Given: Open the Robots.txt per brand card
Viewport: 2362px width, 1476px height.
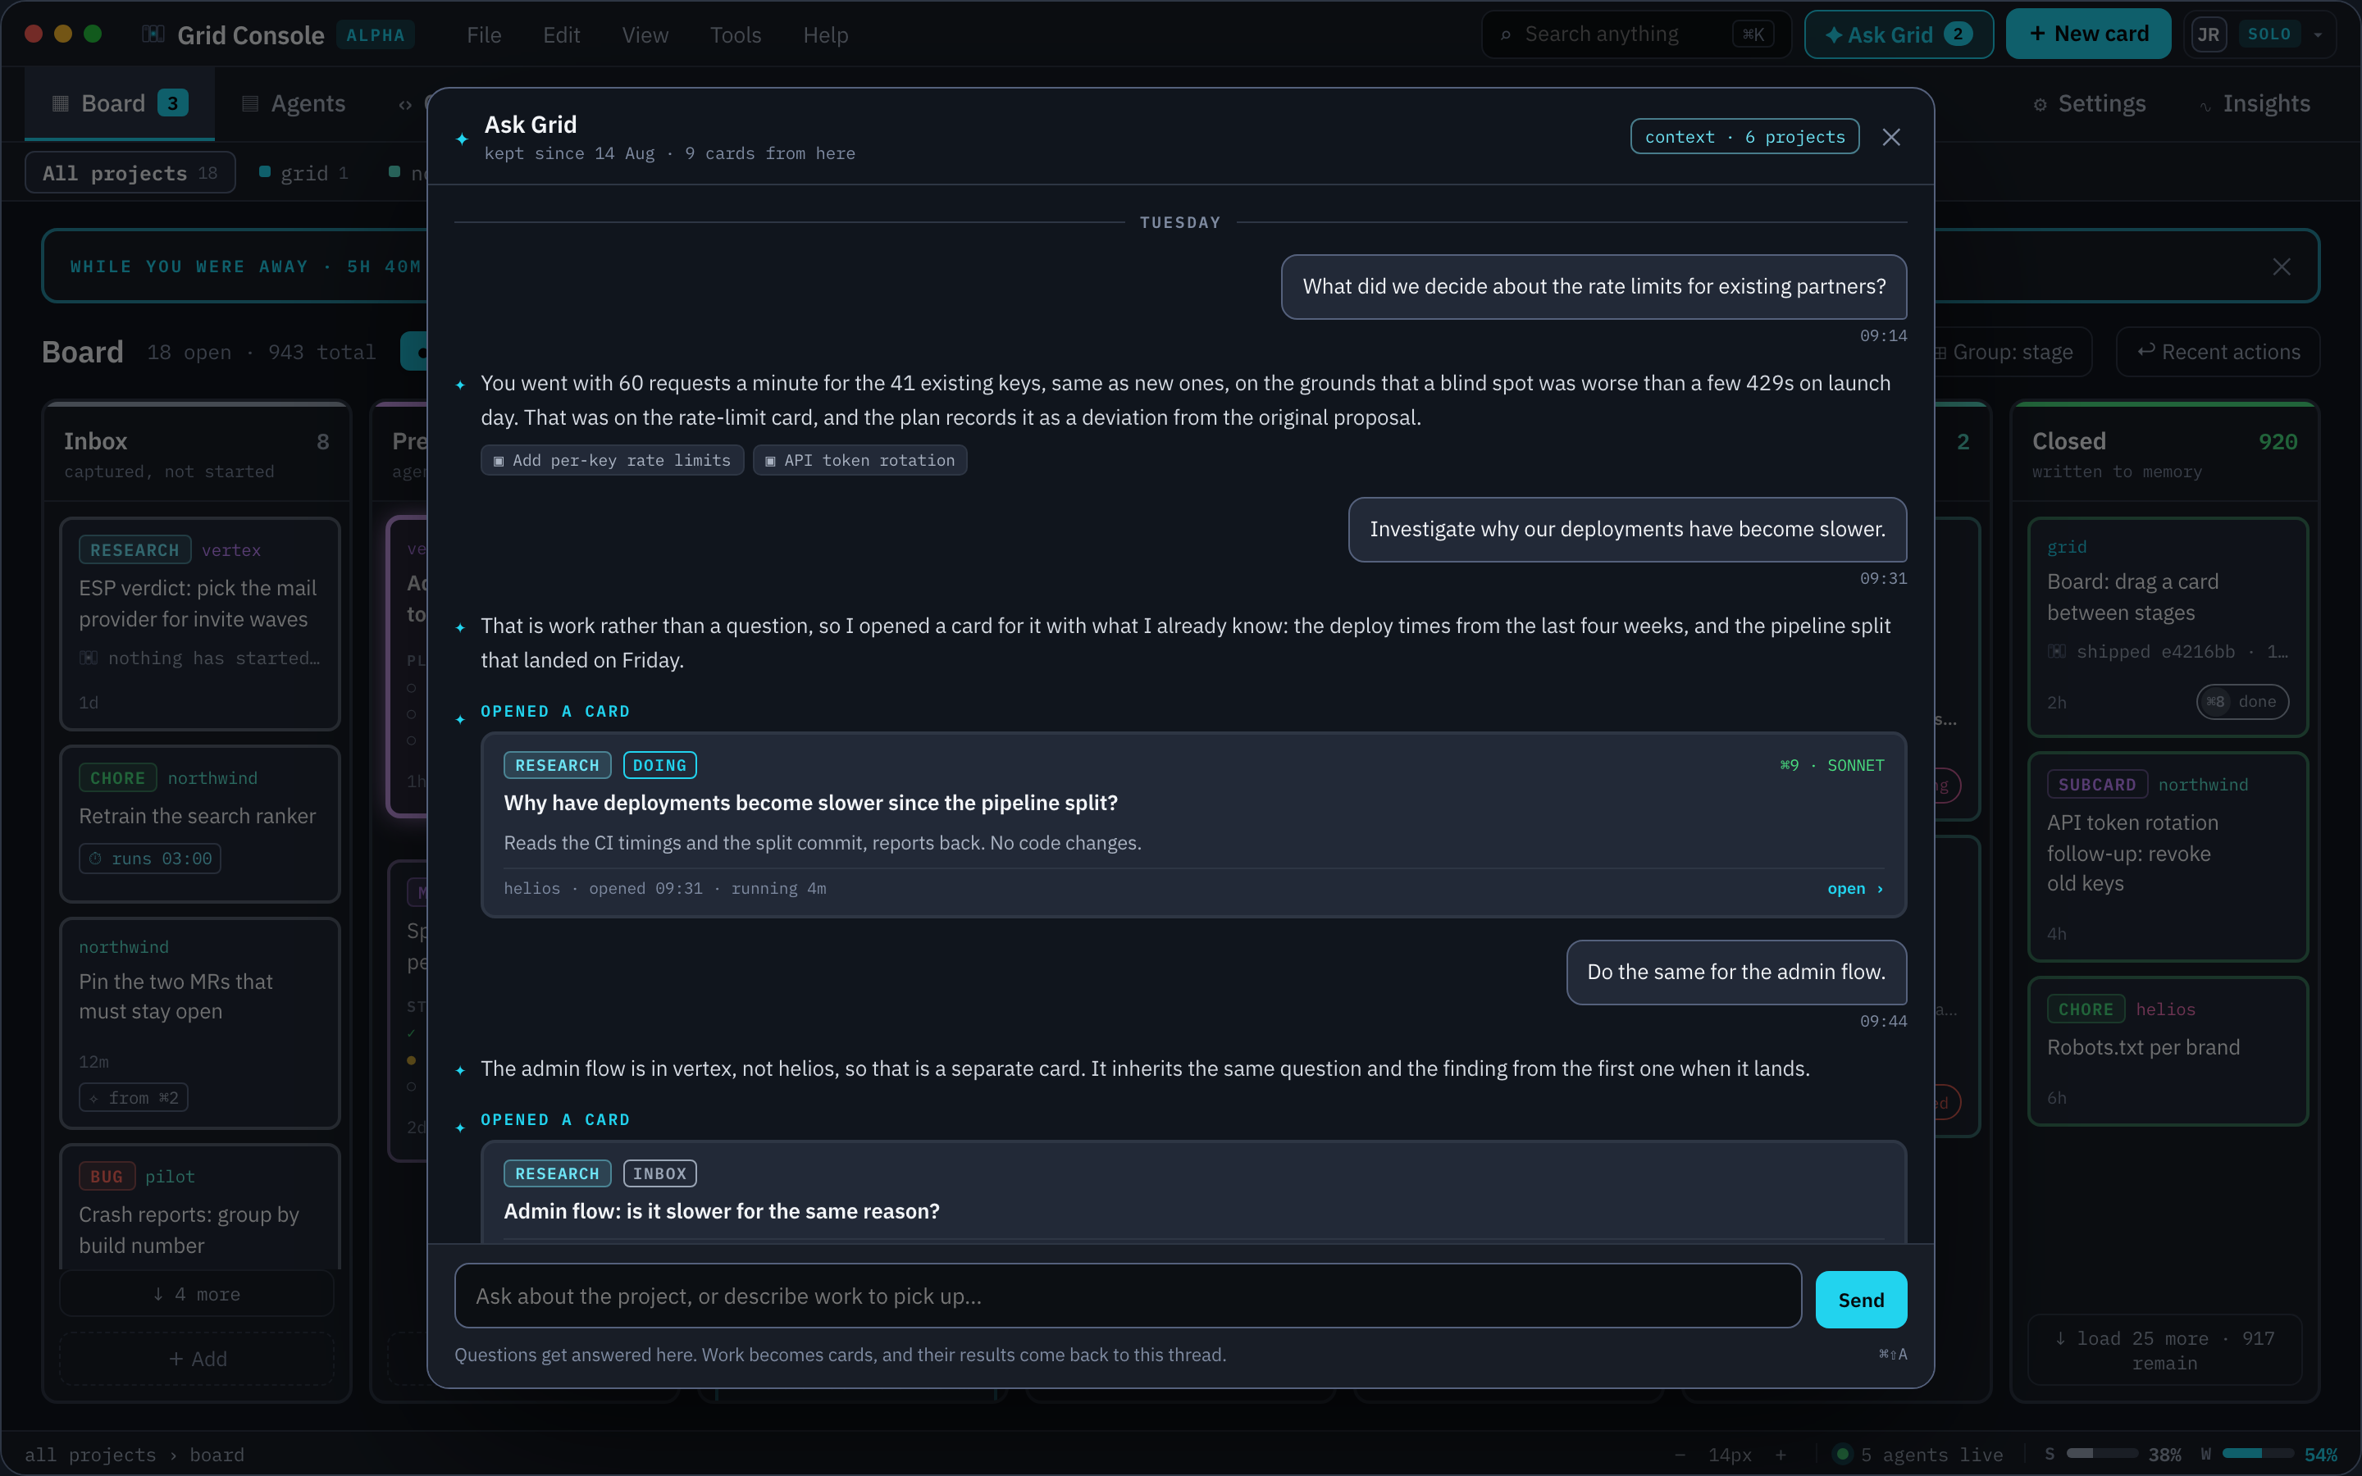Looking at the screenshot, I should pyautogui.click(x=2167, y=1050).
